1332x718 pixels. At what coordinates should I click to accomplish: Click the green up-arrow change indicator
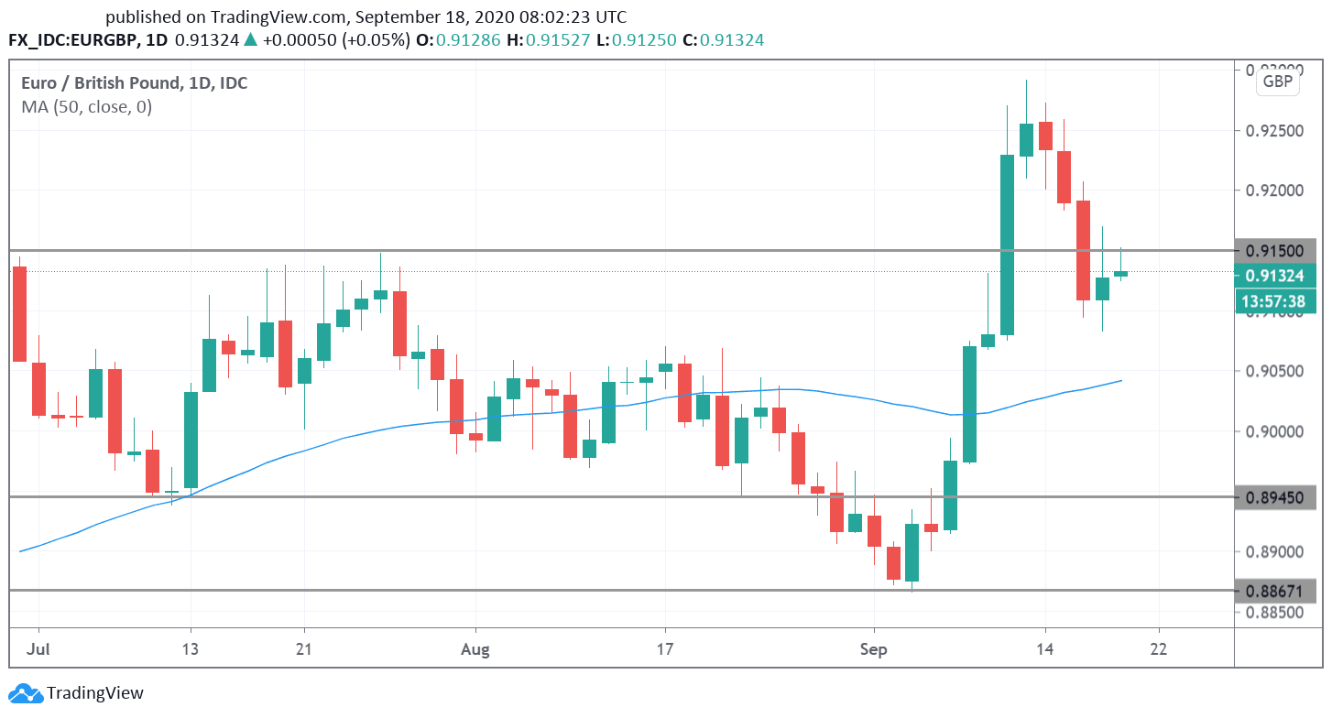(x=250, y=40)
